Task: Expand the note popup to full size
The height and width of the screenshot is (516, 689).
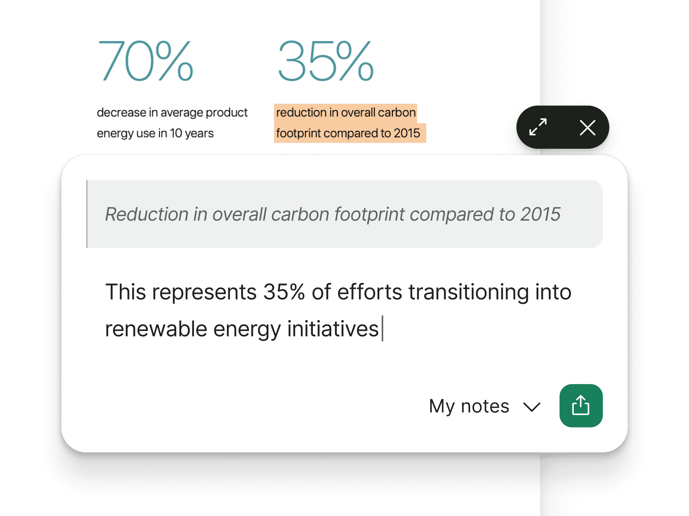Action: pos(538,127)
